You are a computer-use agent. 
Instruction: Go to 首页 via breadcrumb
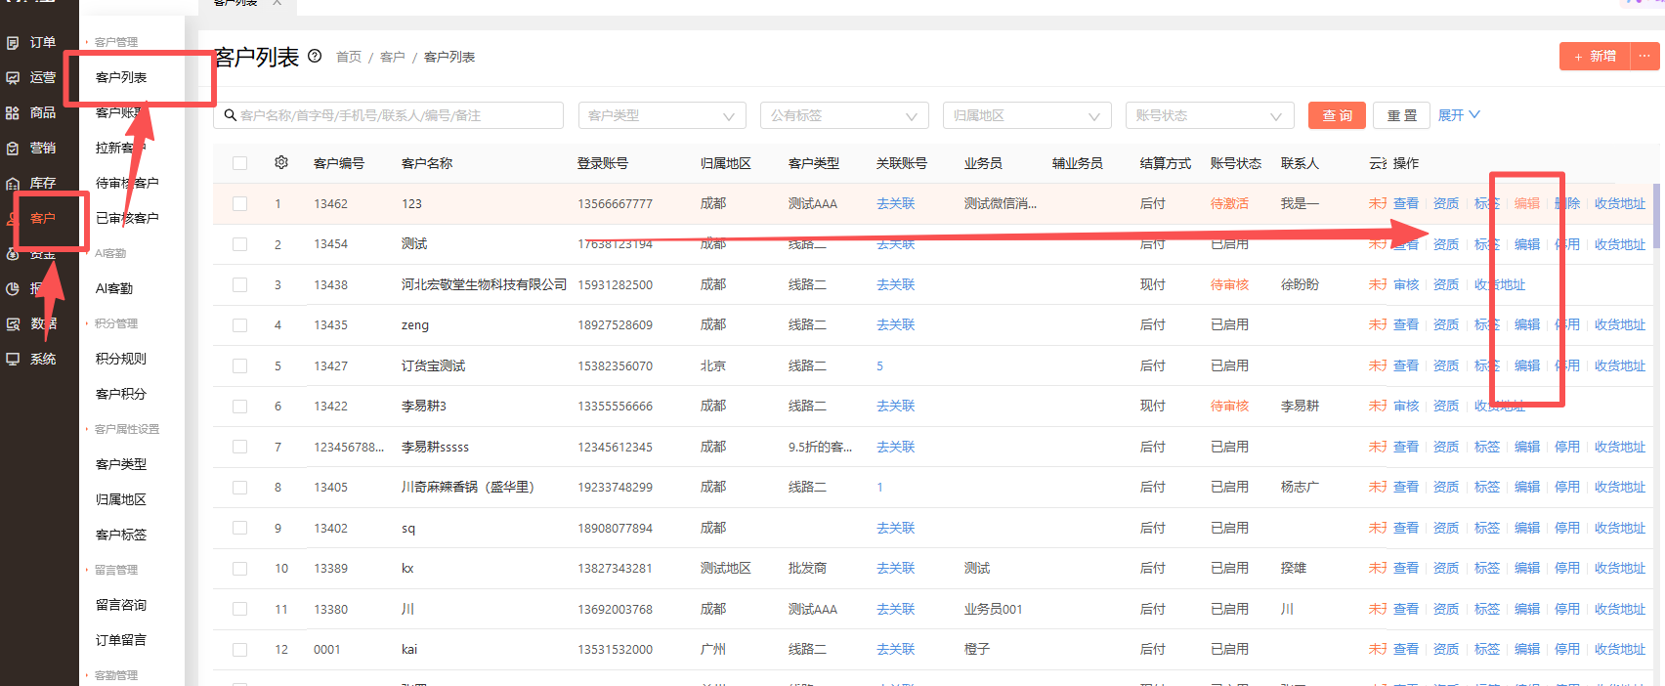[349, 57]
